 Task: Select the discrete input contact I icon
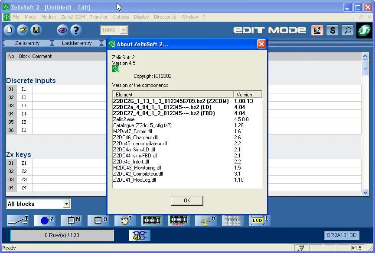pos(18,220)
